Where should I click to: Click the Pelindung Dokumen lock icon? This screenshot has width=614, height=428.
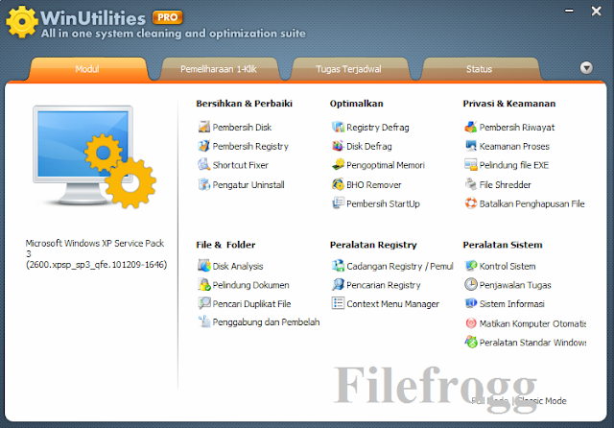click(x=204, y=284)
